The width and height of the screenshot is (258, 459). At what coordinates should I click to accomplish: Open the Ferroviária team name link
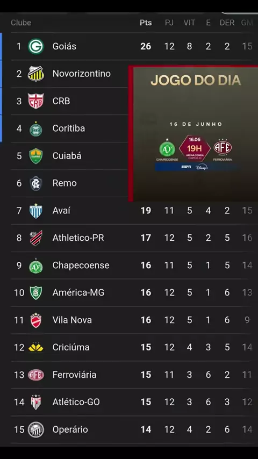point(74,375)
